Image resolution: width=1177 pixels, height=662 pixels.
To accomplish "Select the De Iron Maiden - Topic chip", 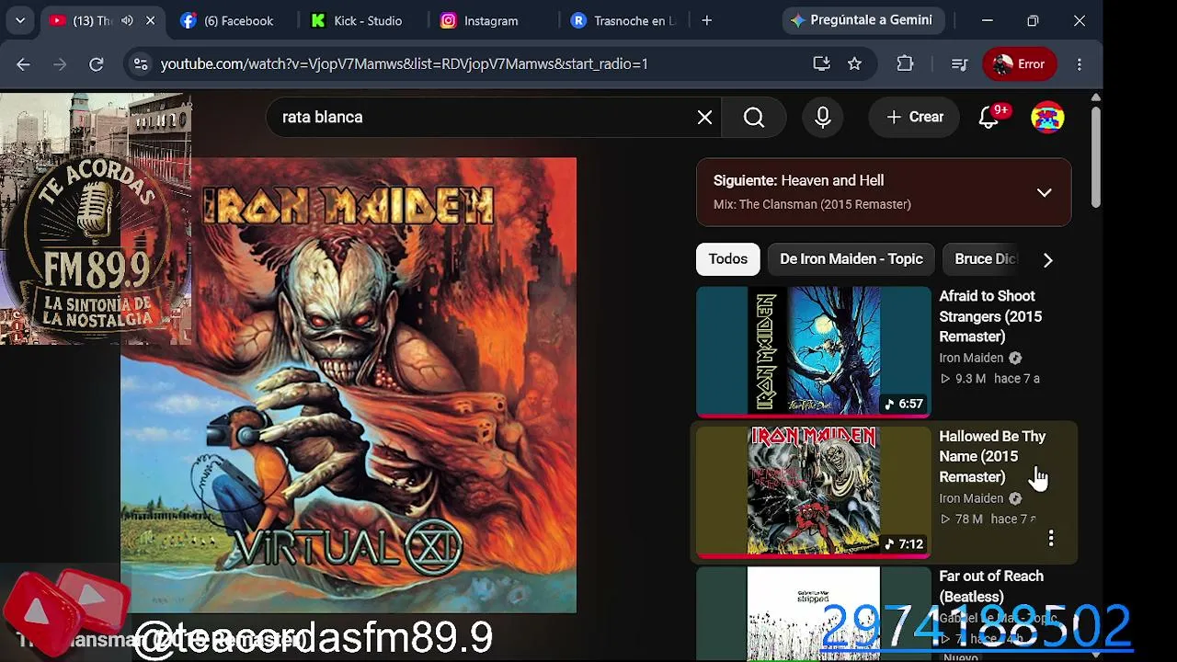I will pos(851,259).
